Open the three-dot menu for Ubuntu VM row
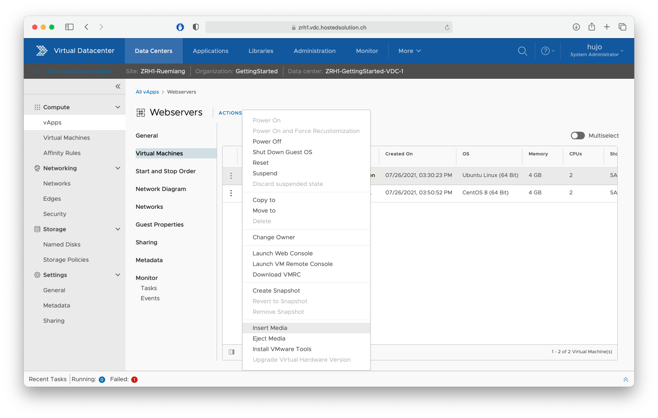This screenshot has width=658, height=418. coord(231,176)
